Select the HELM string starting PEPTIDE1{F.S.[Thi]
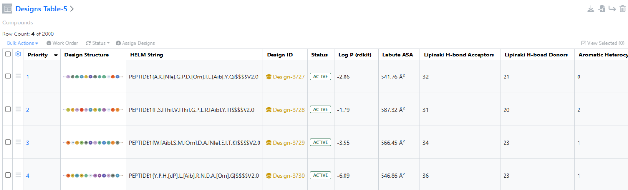The image size is (628, 190). point(192,110)
